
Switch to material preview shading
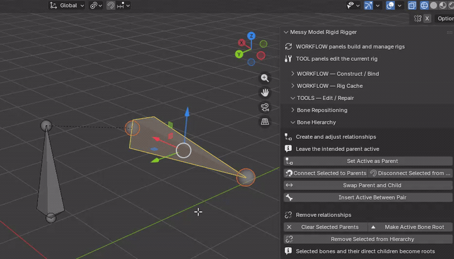443,6
